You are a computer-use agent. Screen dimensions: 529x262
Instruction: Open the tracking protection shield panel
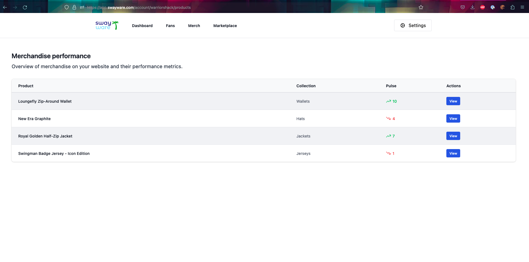67,7
